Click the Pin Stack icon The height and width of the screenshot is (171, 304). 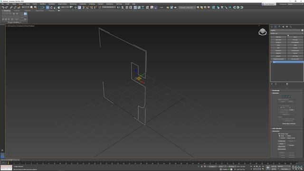tap(272, 84)
